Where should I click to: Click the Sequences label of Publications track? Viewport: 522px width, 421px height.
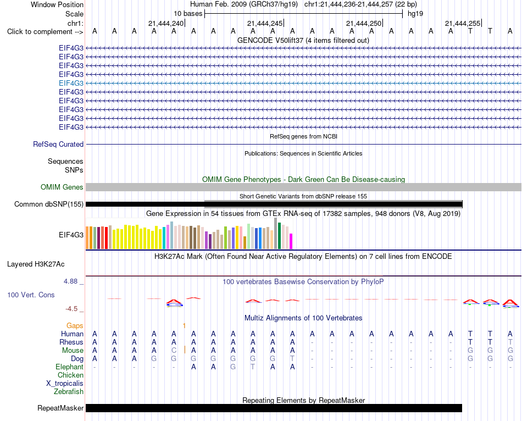click(65, 161)
